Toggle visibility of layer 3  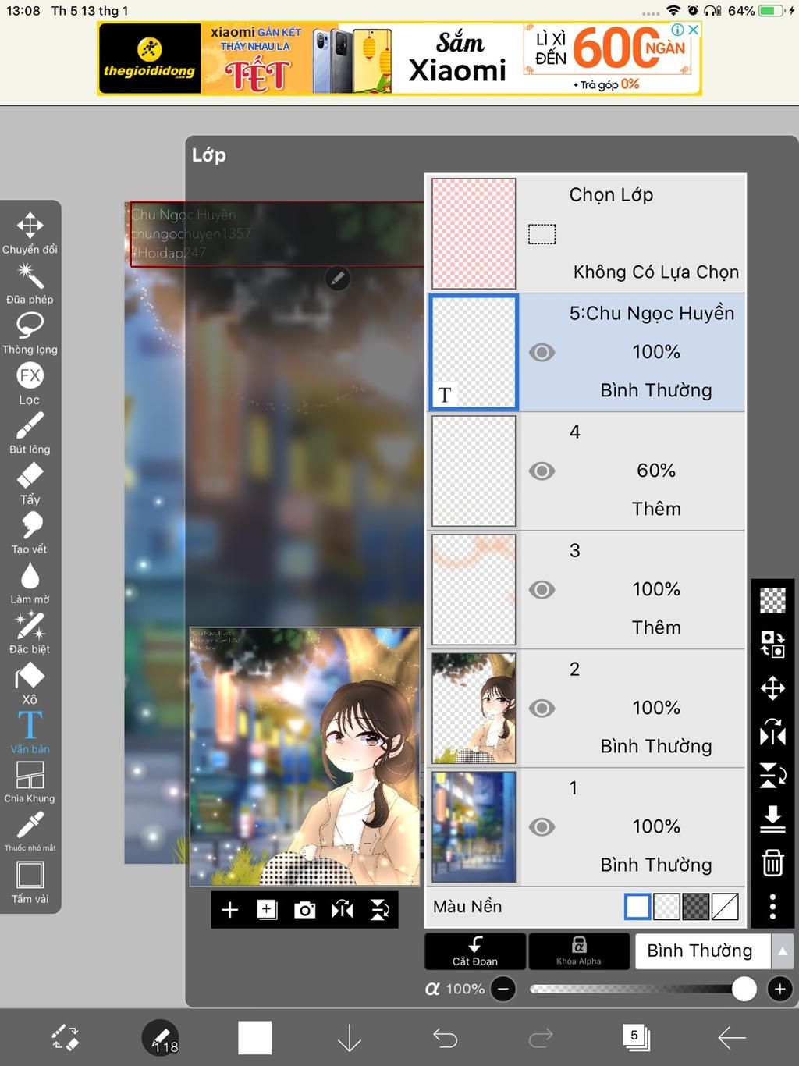click(542, 590)
